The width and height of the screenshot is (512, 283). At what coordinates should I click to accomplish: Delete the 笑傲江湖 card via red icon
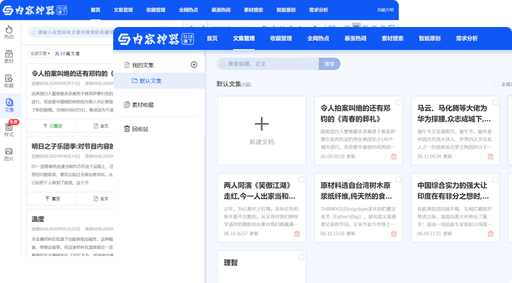tap(297, 234)
